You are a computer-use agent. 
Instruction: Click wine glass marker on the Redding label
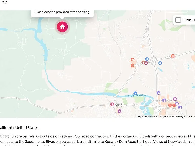[x=112, y=104]
